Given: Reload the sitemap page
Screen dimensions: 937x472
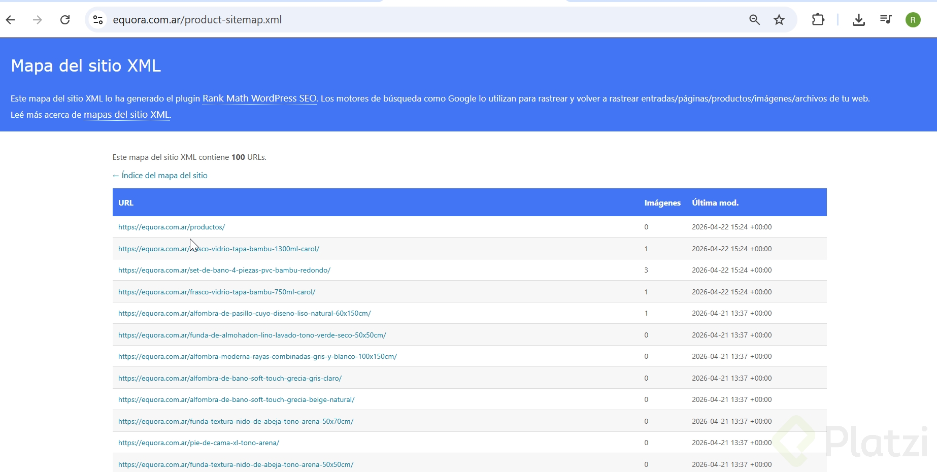Looking at the screenshot, I should (65, 20).
